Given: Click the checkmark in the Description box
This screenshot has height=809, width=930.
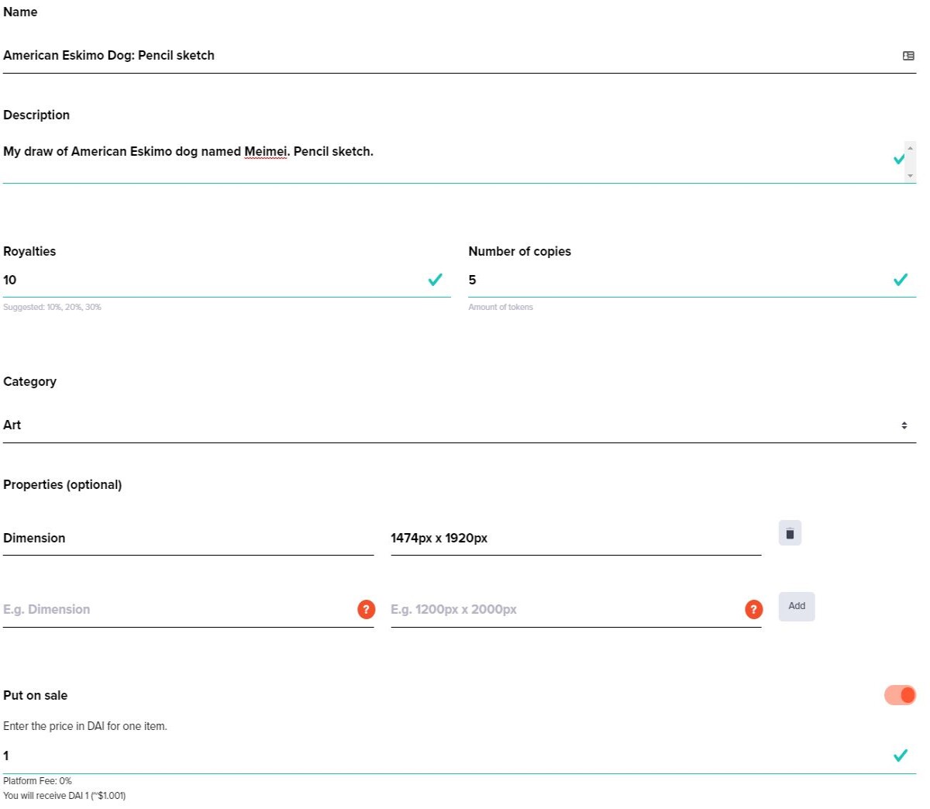Looking at the screenshot, I should [898, 159].
